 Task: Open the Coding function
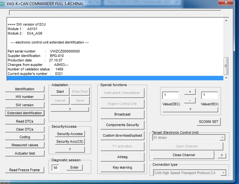pos(25,137)
